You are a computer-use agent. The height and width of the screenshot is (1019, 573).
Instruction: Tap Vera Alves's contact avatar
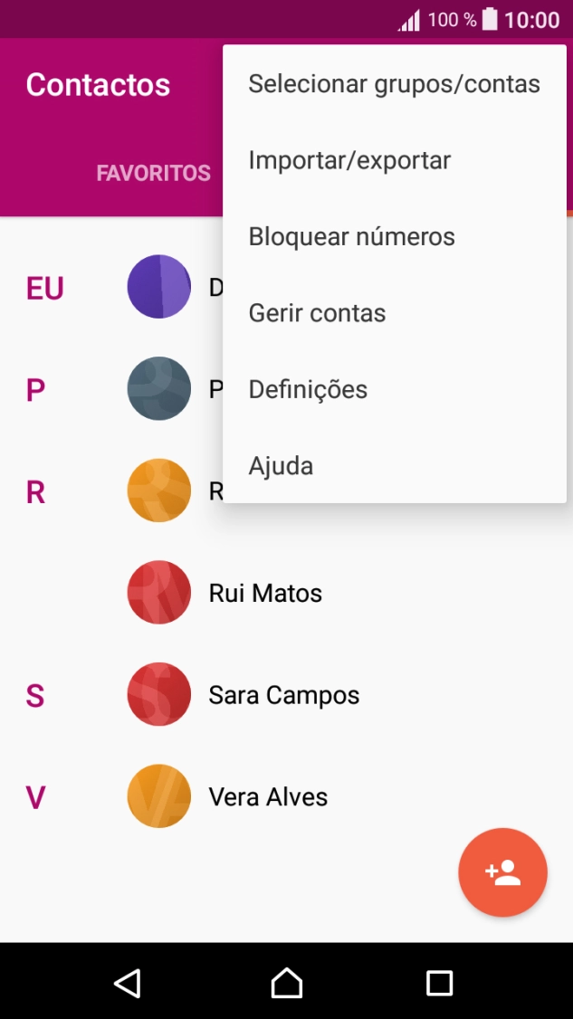click(x=159, y=796)
